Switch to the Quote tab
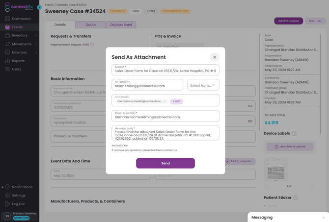The height and width of the screenshot is (222, 329). pyautogui.click(x=90, y=25)
